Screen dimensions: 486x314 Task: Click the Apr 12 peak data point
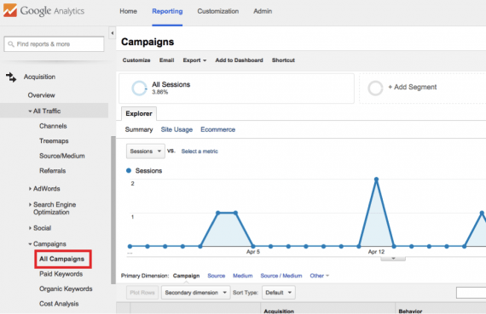[376, 179]
